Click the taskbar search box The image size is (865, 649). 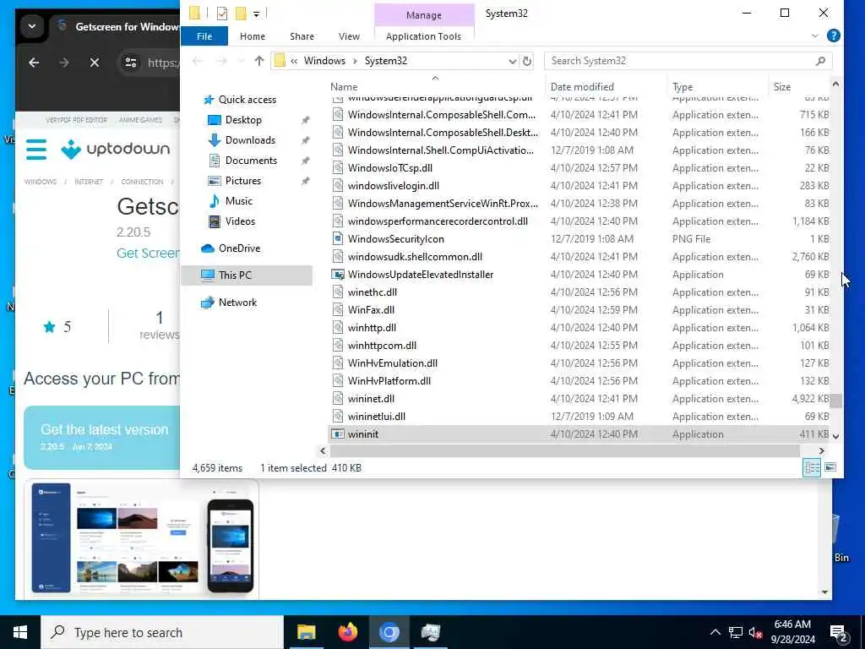[162, 632]
